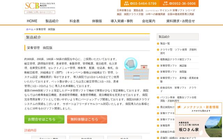
Task: Click the メンテナンス・新着情報 banner
Action: [198, 108]
